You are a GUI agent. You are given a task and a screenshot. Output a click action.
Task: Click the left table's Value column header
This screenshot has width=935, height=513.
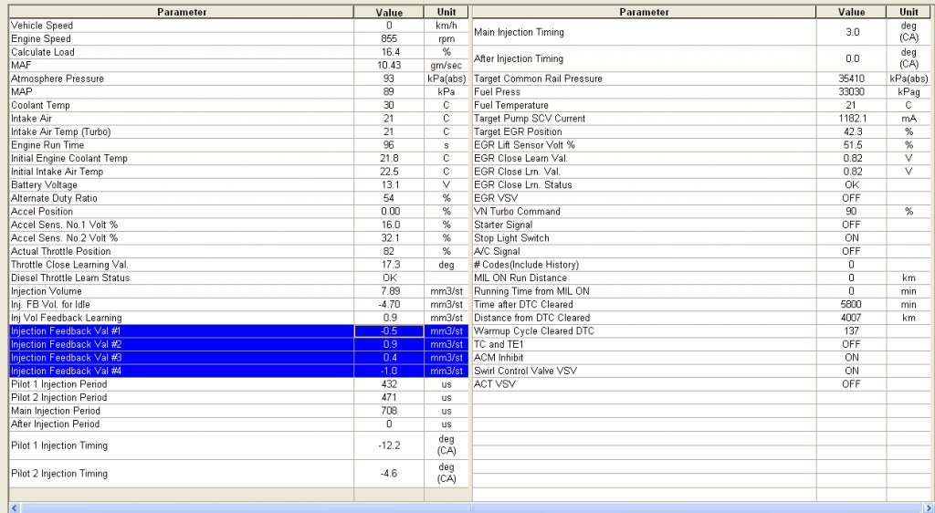click(x=389, y=12)
